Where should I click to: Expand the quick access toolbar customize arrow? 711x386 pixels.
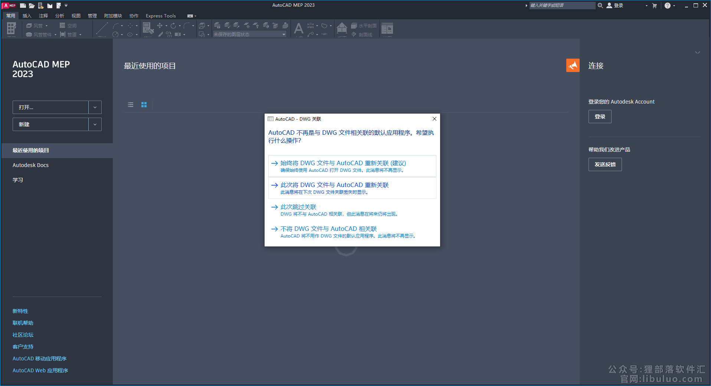66,6
